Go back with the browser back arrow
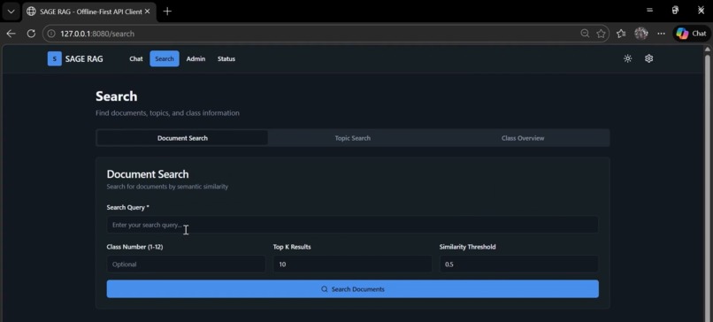Image resolution: width=713 pixels, height=322 pixels. pos(11,34)
